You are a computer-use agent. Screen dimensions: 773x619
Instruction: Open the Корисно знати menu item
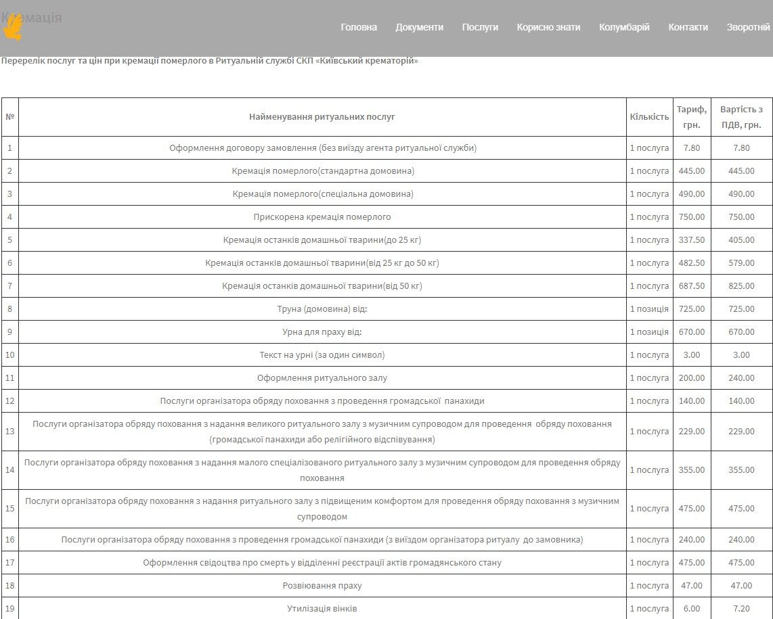click(548, 27)
